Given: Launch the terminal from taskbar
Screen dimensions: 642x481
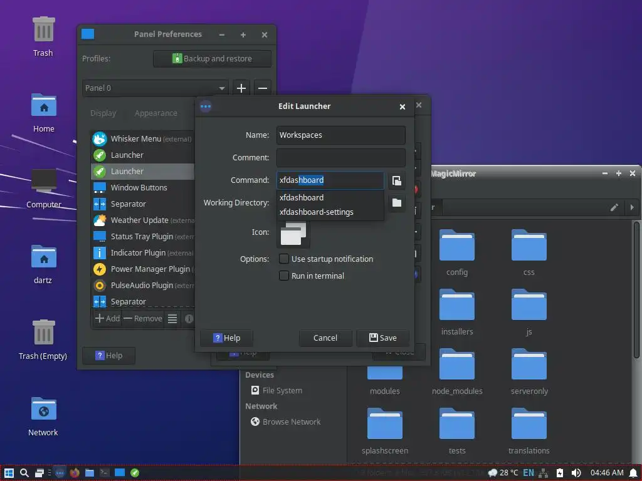Looking at the screenshot, I should click(x=105, y=473).
